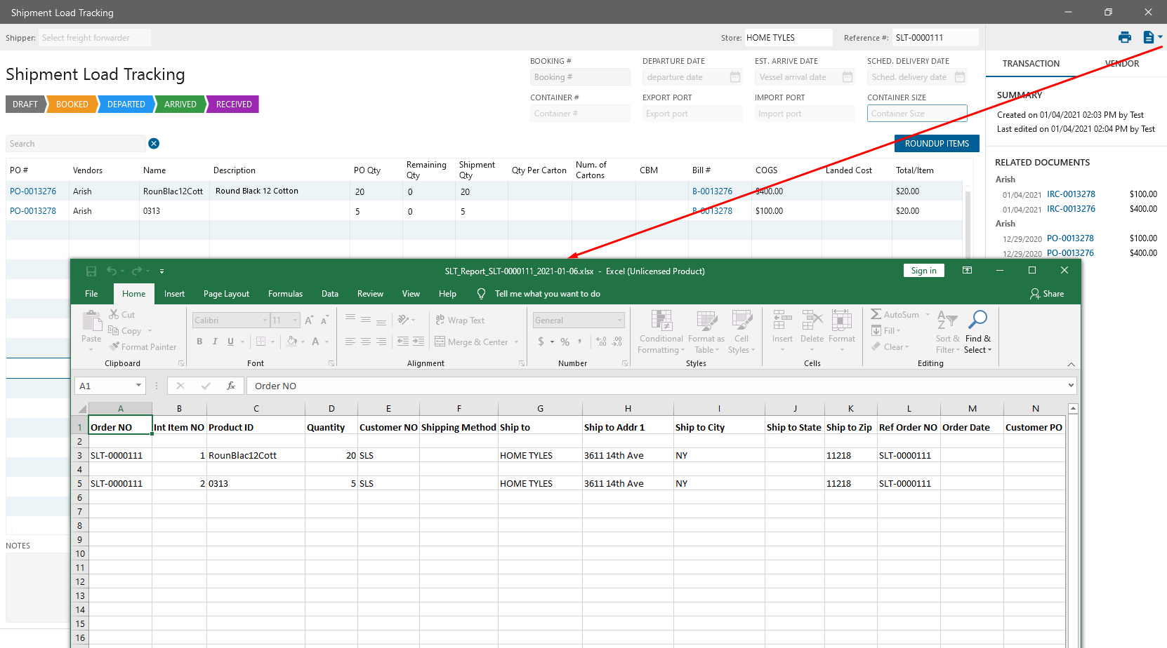1167x648 pixels.
Task: Click the Excel Save icon
Action: (91, 271)
